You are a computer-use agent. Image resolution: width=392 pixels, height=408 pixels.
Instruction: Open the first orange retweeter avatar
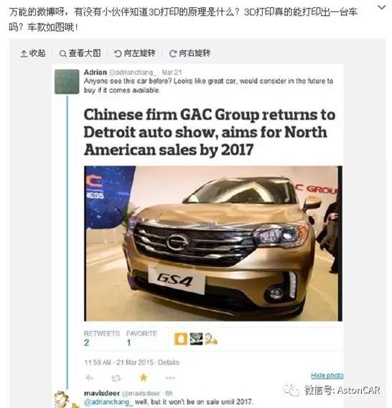click(x=181, y=339)
